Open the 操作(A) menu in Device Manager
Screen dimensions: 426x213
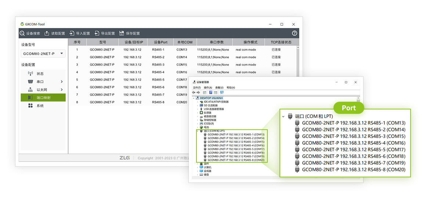pyautogui.click(x=208, y=88)
